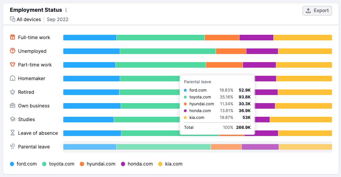Viewport: 341px width, 177px height.
Task: Click the purple honda.com segment in Full-time work
Action: 256,38
